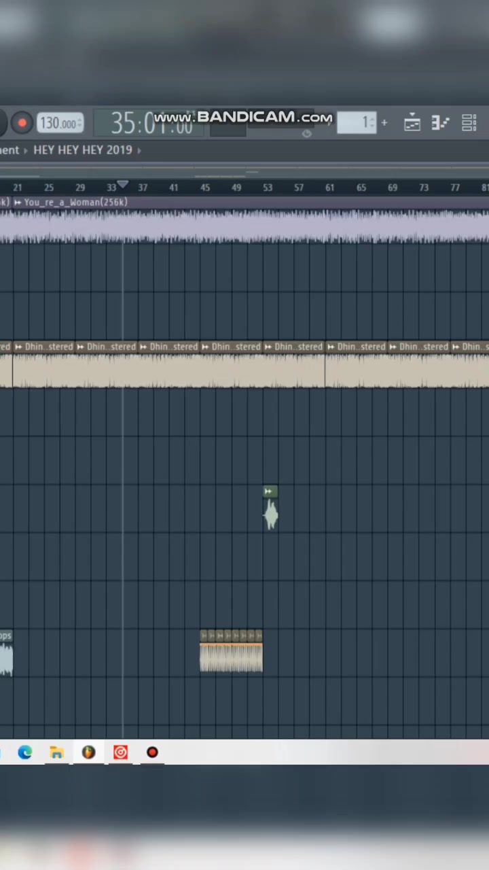Click the red Record button
This screenshot has width=489, height=870.
click(22, 123)
